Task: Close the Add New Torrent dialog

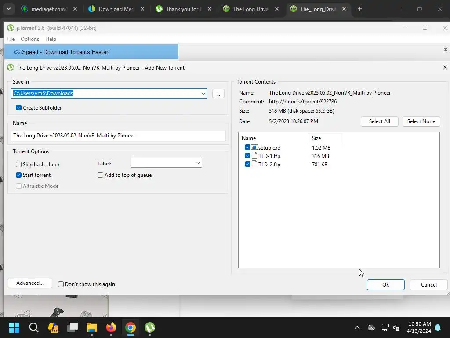Action: click(445, 67)
